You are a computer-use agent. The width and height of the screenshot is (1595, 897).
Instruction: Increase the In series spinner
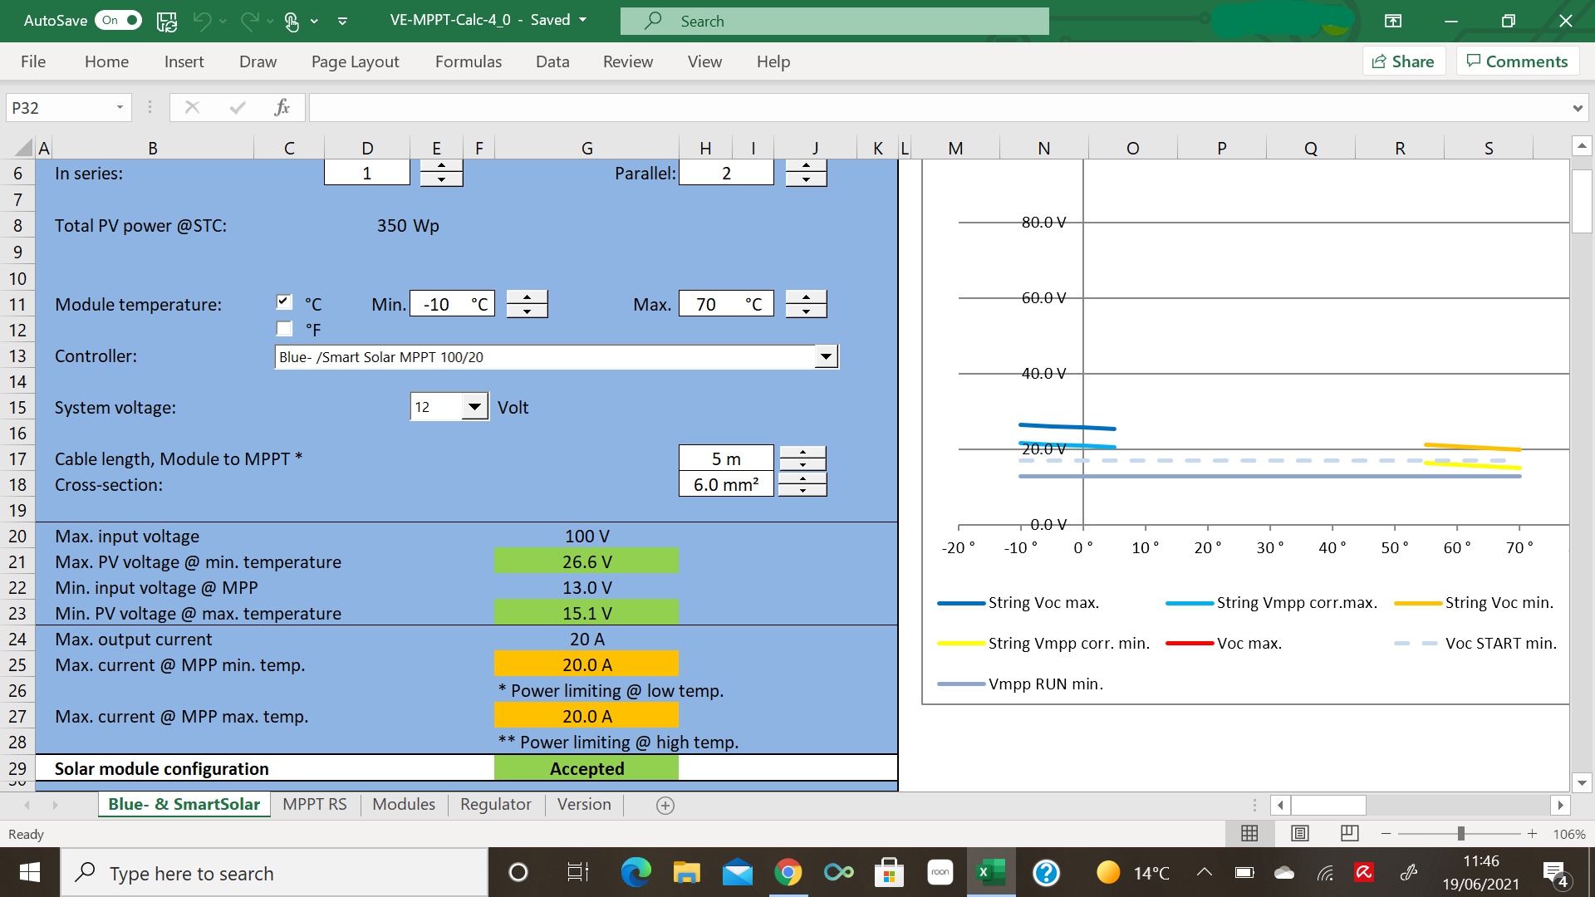click(441, 167)
